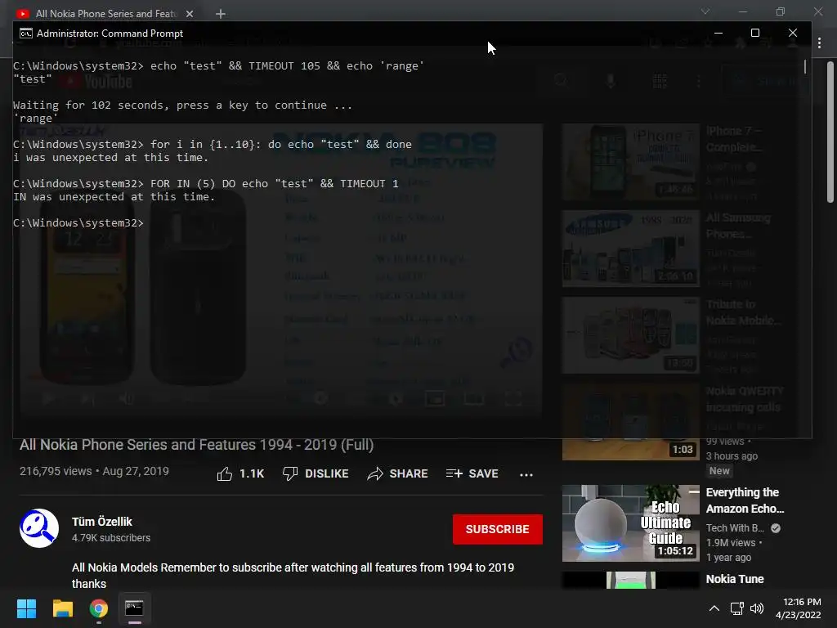Viewport: 837px width, 628px height.
Task: Click the Command Prompt scrollbar thumb
Action: [805, 67]
